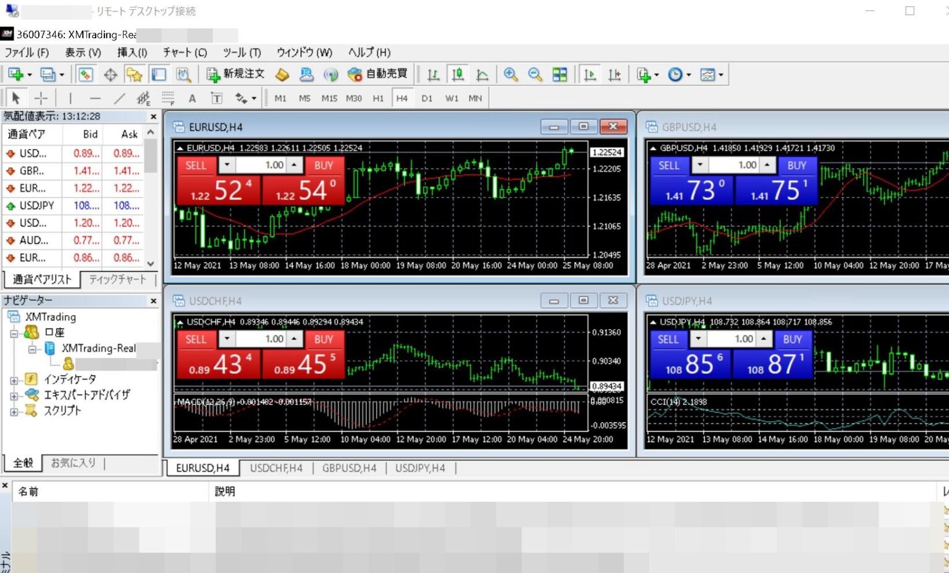Click BUY on the USDCHF chart

pyautogui.click(x=324, y=339)
